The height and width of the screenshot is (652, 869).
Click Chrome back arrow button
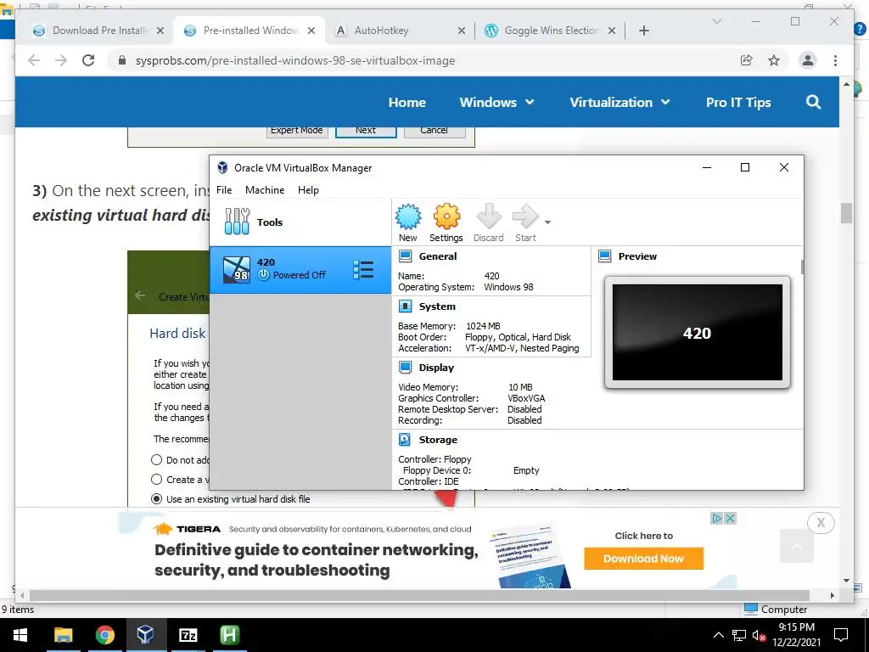pyautogui.click(x=34, y=60)
